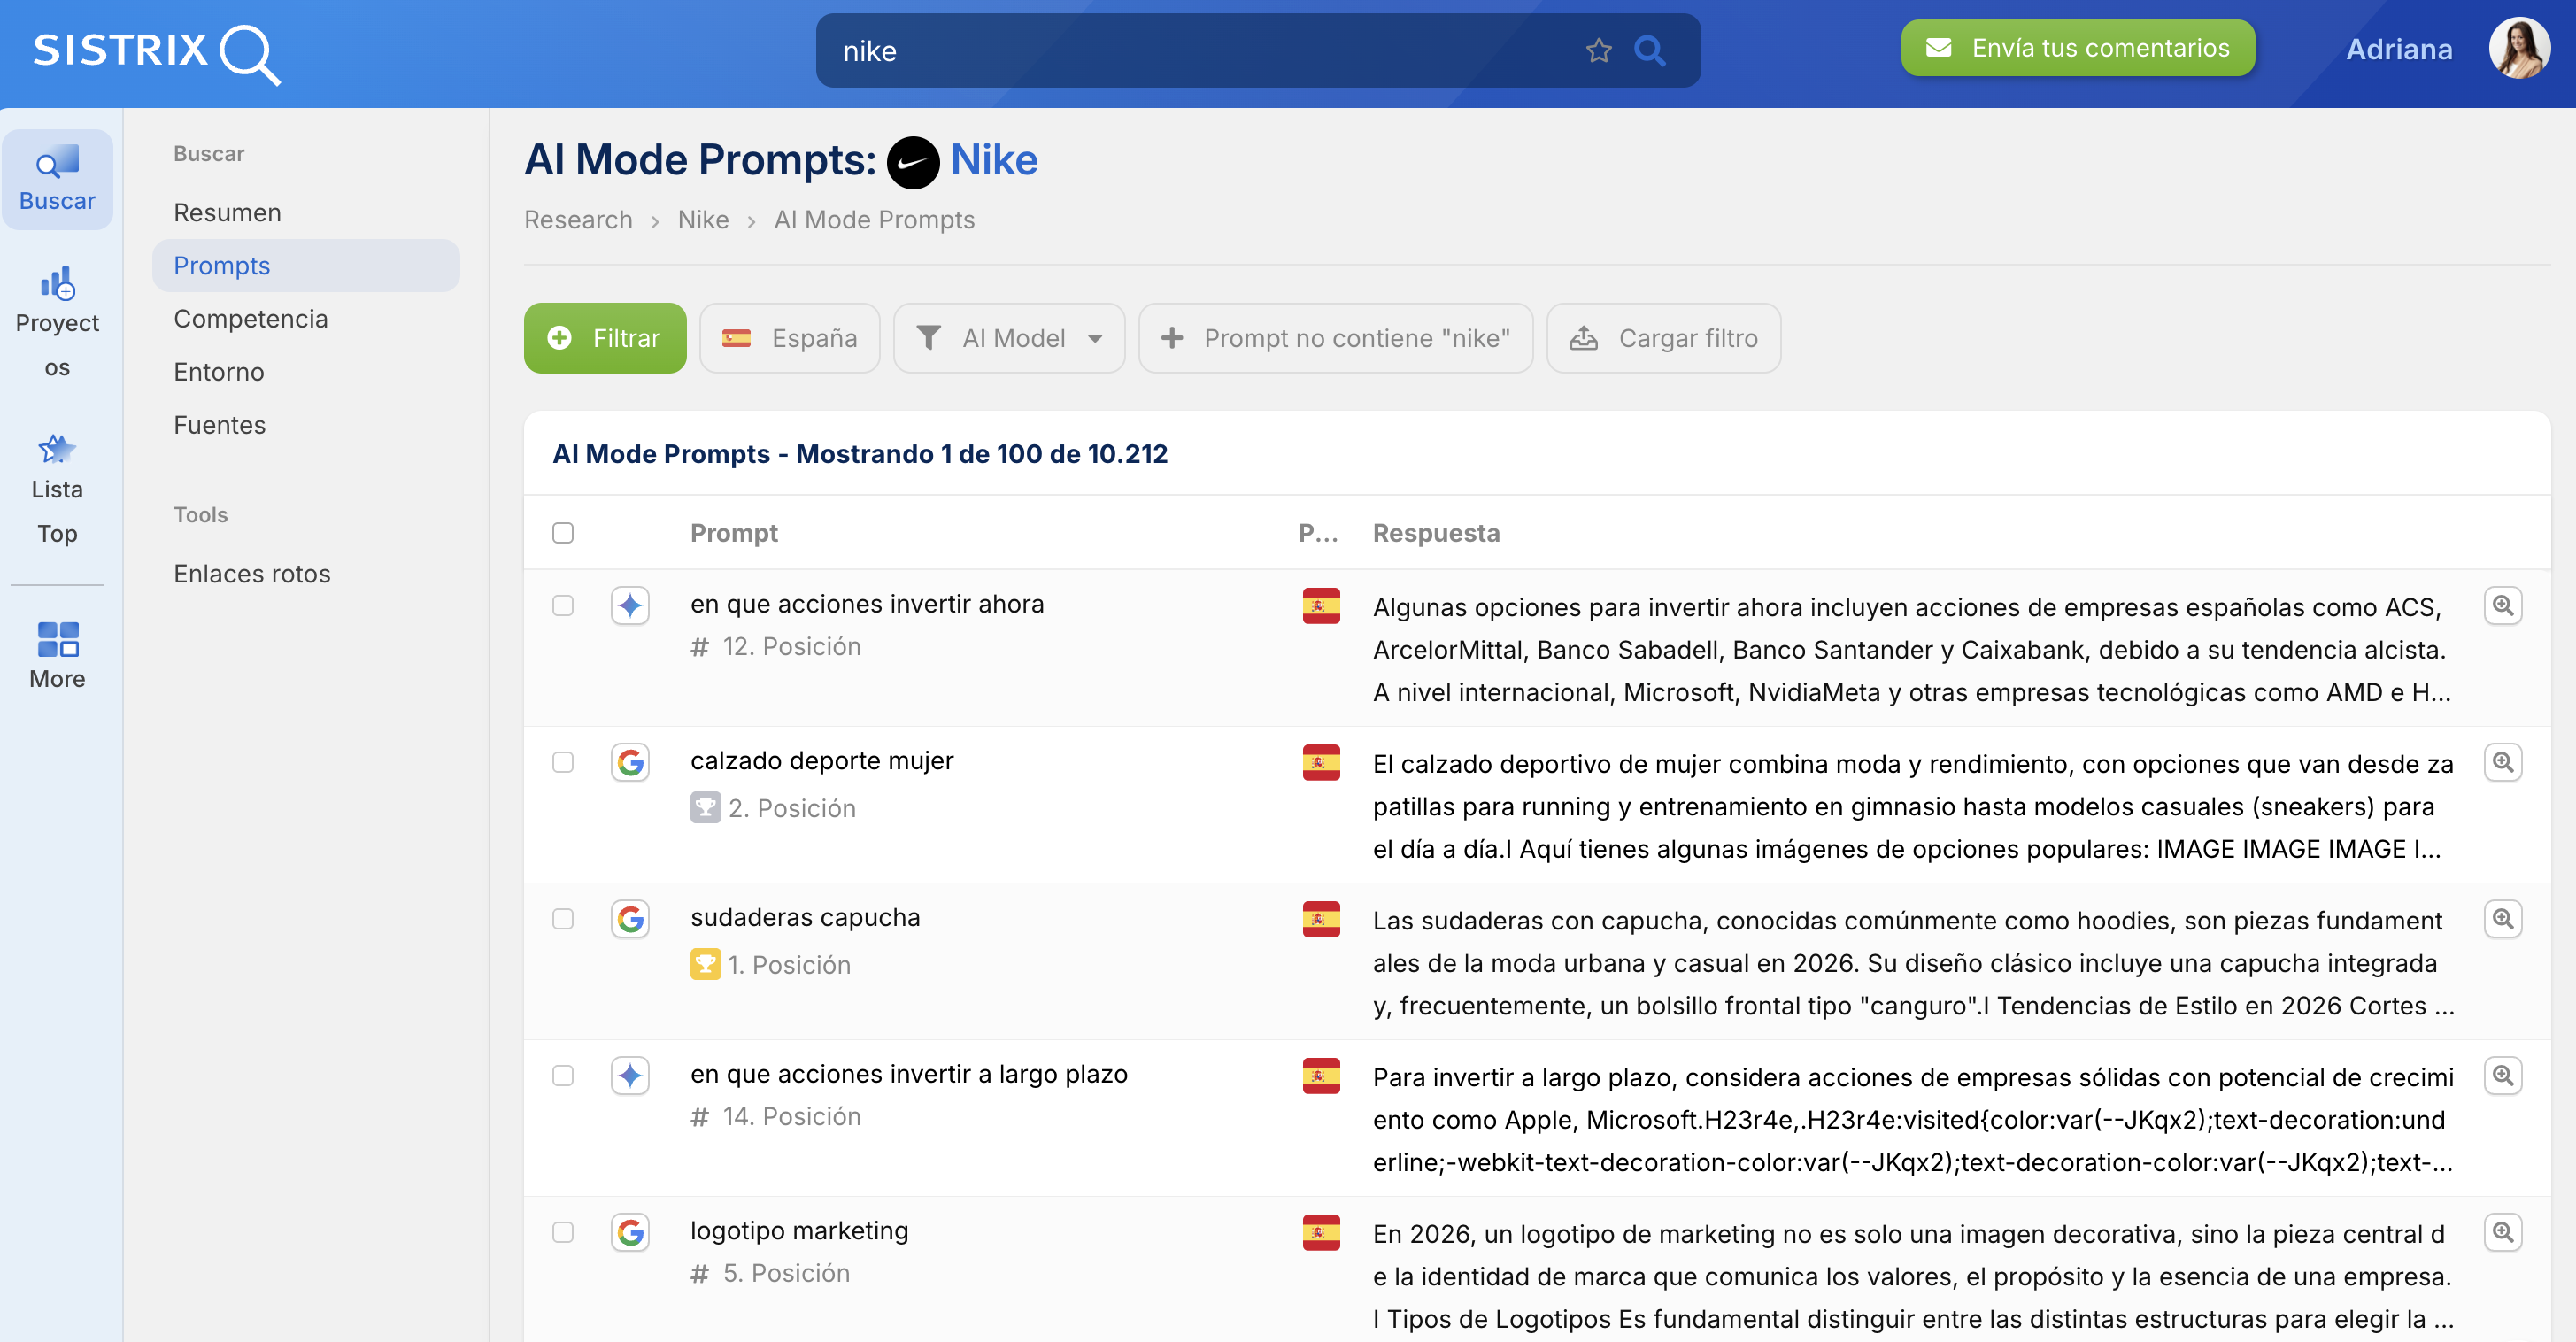Screen dimensions: 2576x1342
Task: Check the 'en que acciones invertir ahora' row
Action: [x=563, y=606]
